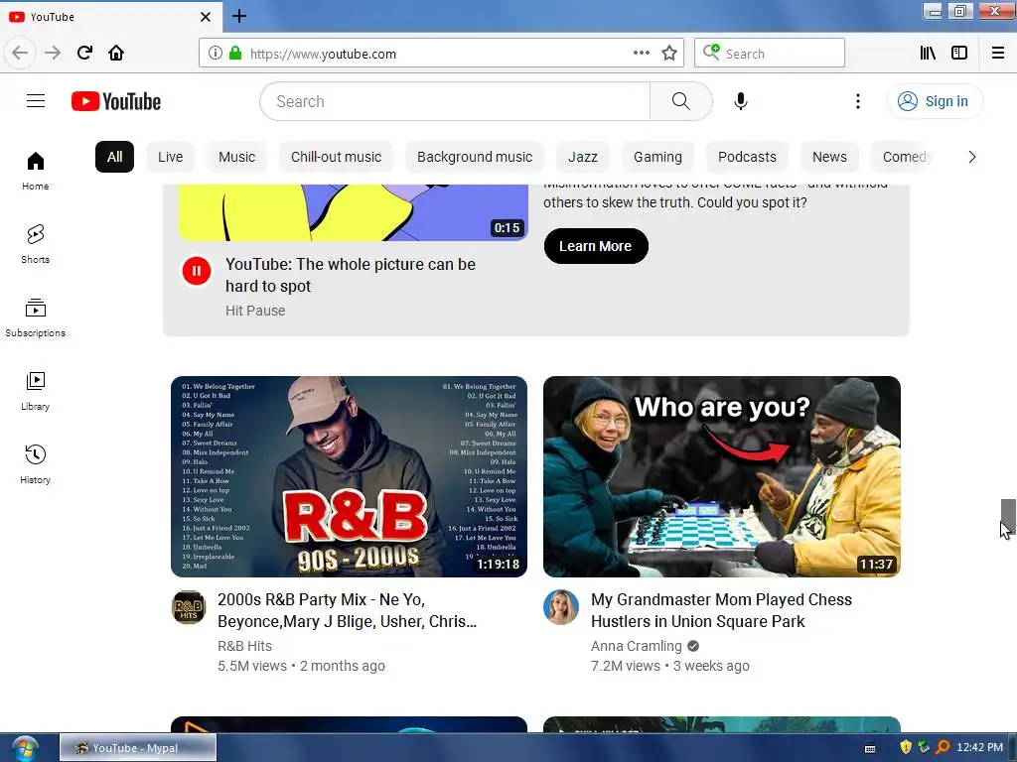Select the All filter chip
Image resolution: width=1017 pixels, height=762 pixels.
point(115,157)
